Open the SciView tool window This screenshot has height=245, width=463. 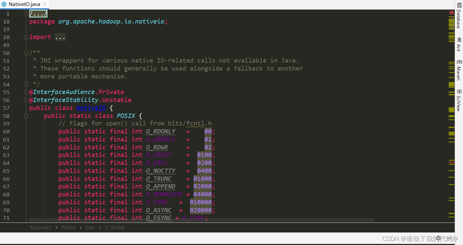pos(459,100)
